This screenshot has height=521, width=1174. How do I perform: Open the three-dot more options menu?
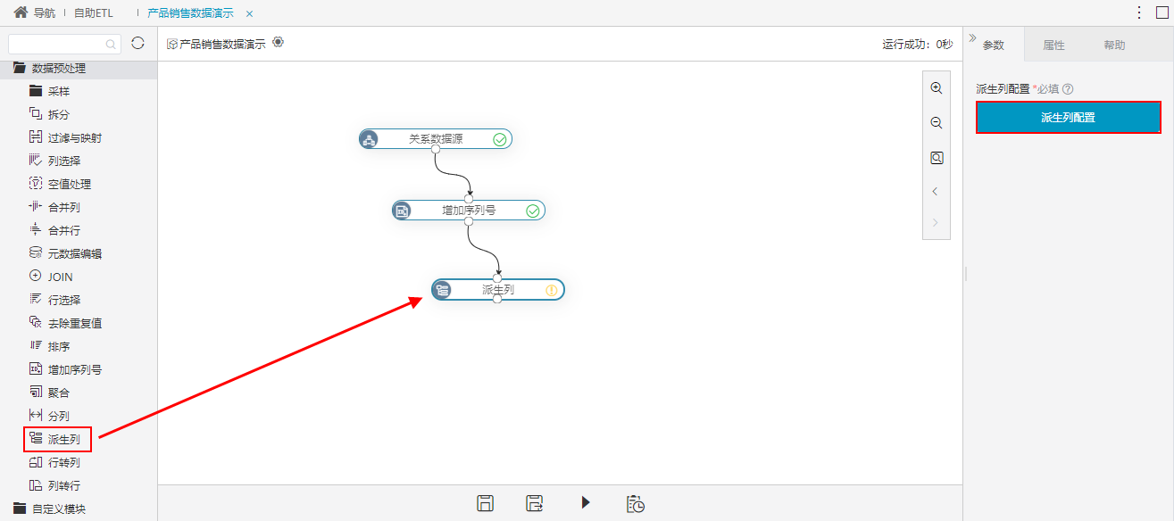(x=1139, y=12)
